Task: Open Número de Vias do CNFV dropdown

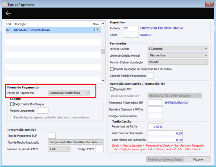Action: click(x=59, y=149)
